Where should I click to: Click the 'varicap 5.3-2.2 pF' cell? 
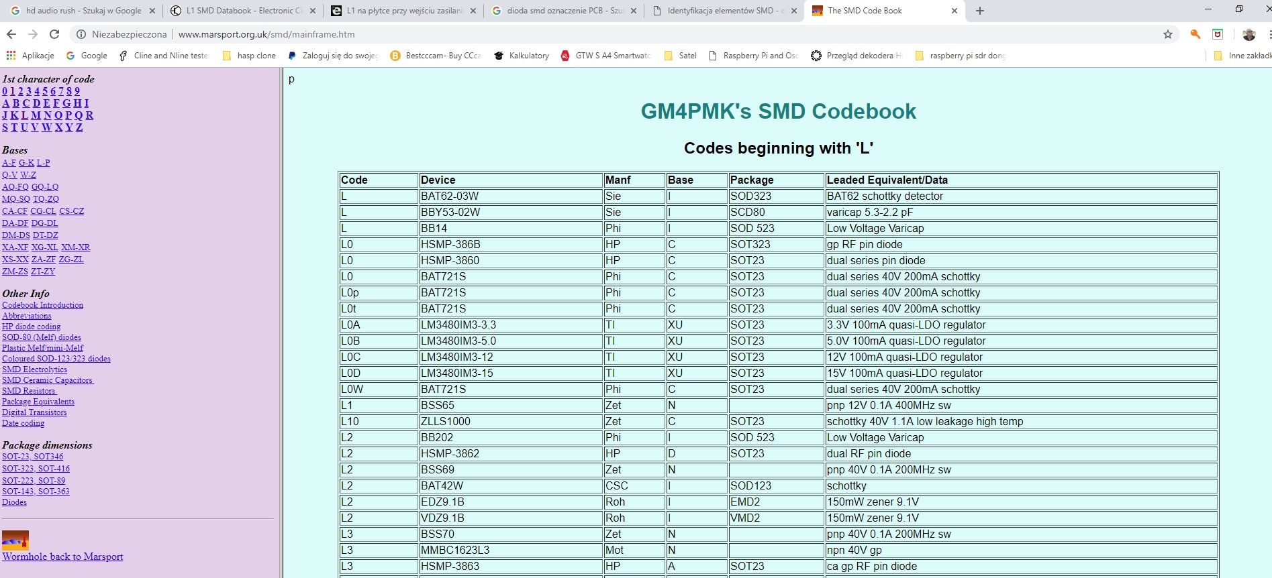click(x=1021, y=213)
